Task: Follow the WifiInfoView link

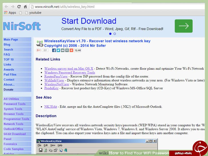Action: tap(54, 80)
